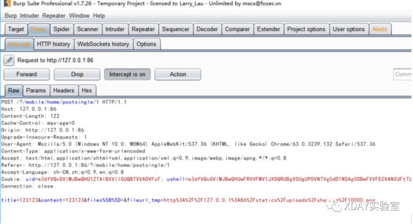The width and height of the screenshot is (413, 224).
Task: Click the 'Request to http://127.0.0.1:86' label
Action: [x=55, y=60]
